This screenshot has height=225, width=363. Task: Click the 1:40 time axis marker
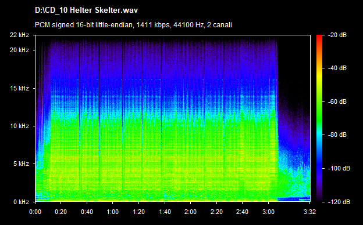pyautogui.click(x=165, y=212)
